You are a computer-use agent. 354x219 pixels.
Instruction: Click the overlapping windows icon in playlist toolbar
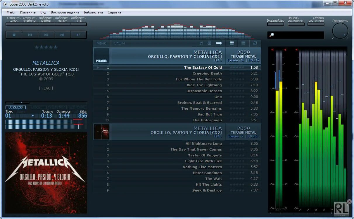255,43
